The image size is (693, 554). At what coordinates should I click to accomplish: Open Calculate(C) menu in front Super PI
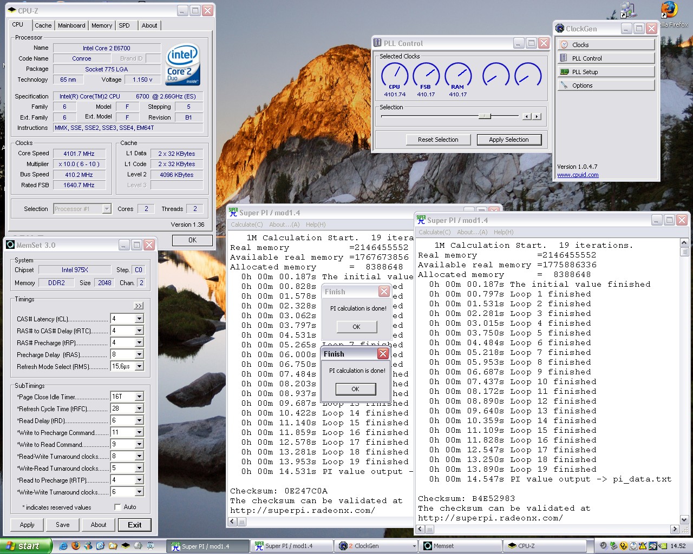click(434, 232)
